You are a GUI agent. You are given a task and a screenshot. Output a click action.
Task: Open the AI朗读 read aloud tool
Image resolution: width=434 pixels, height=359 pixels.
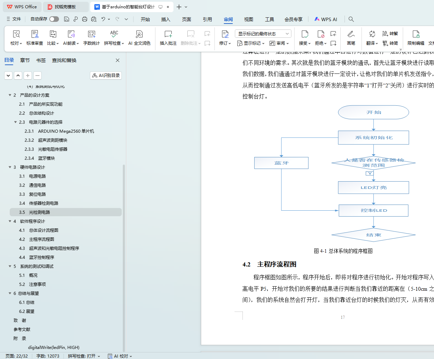(71, 34)
